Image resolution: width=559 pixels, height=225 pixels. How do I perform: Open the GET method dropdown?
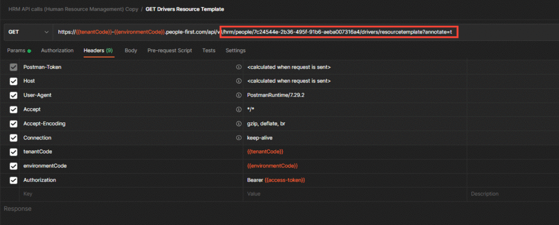29,32
